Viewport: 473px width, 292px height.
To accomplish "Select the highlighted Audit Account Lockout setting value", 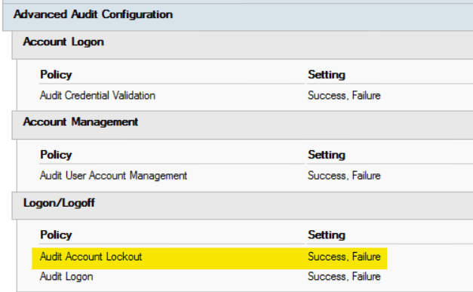I will [344, 257].
